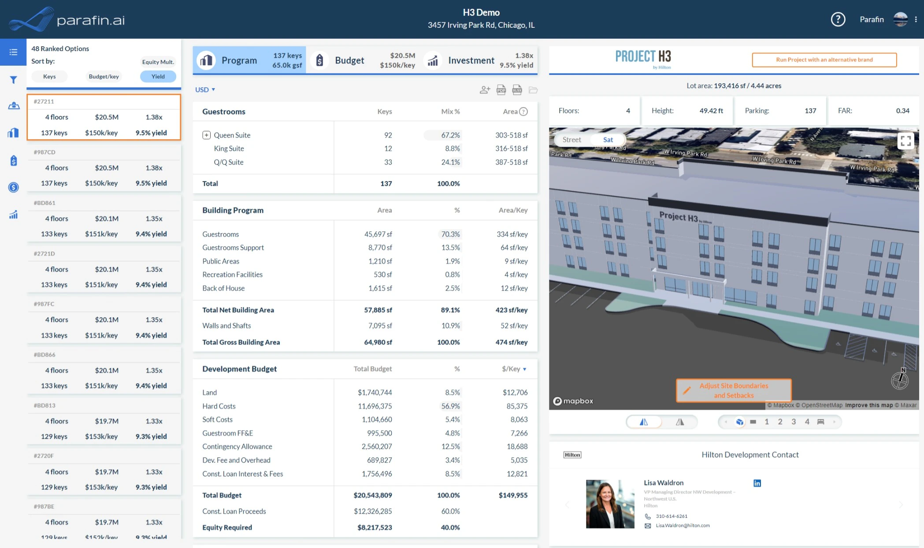Sort options by Budget/key
The height and width of the screenshot is (548, 924).
tap(104, 77)
